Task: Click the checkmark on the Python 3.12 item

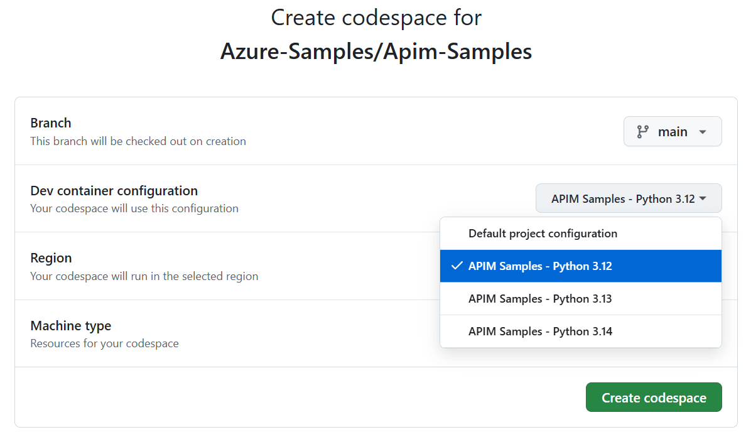Action: click(457, 266)
